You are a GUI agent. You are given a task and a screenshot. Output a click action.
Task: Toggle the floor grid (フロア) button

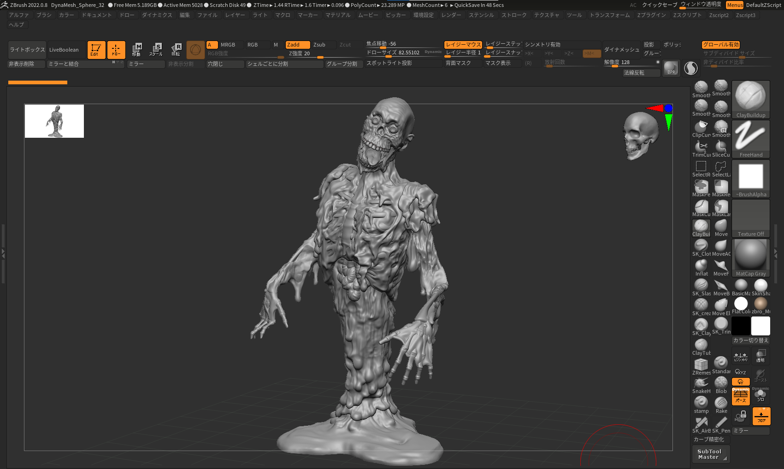tap(761, 416)
